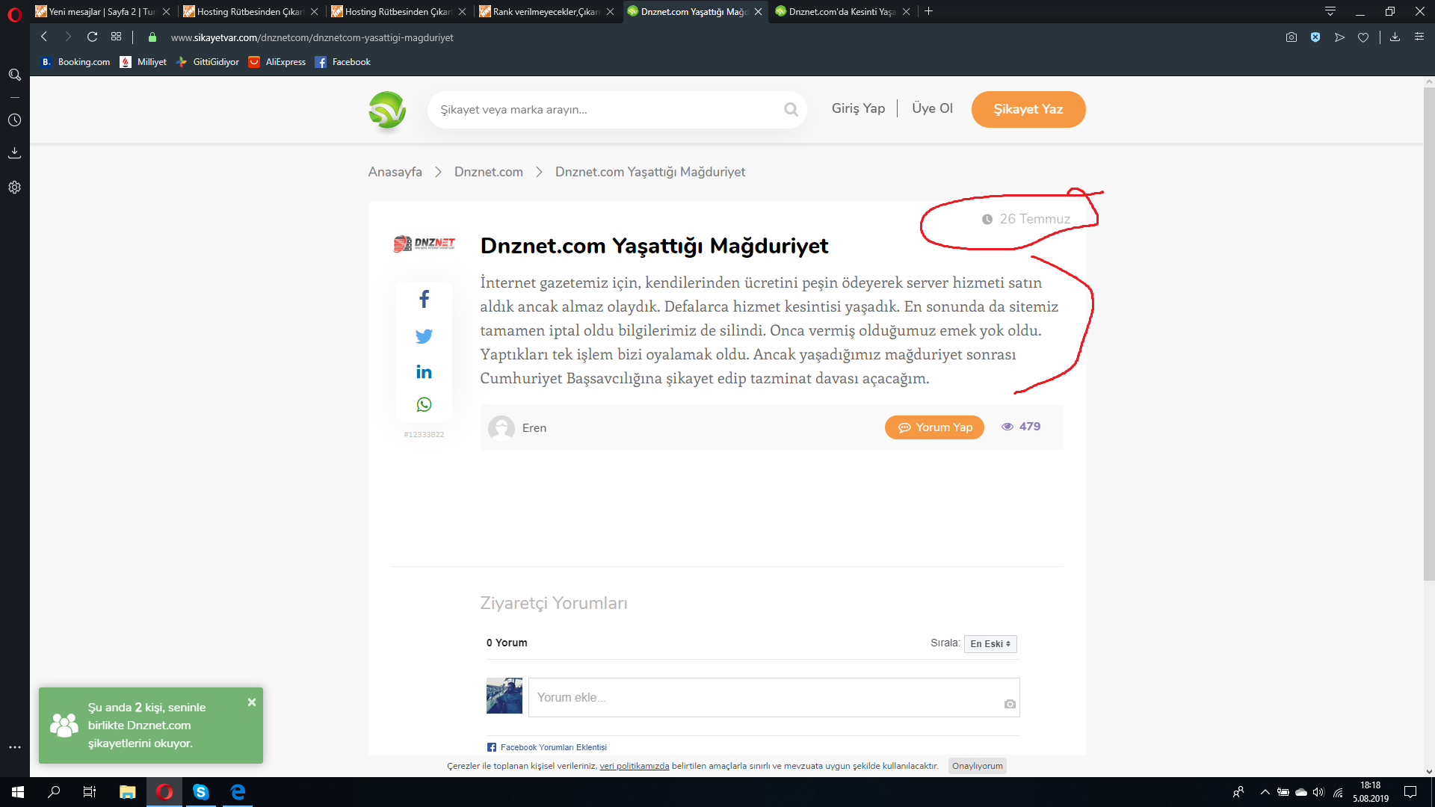Viewport: 1435px width, 807px height.
Task: Open the veri politikamızda link
Action: click(634, 766)
